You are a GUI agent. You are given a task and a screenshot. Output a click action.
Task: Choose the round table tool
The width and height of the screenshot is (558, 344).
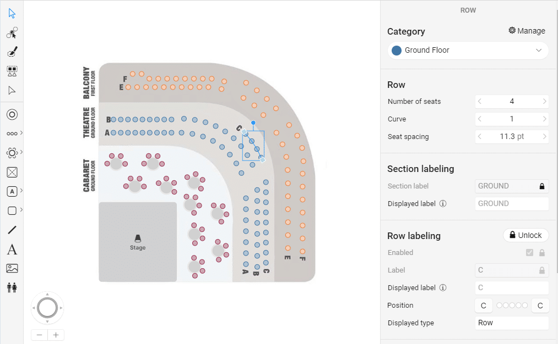[x=12, y=153]
